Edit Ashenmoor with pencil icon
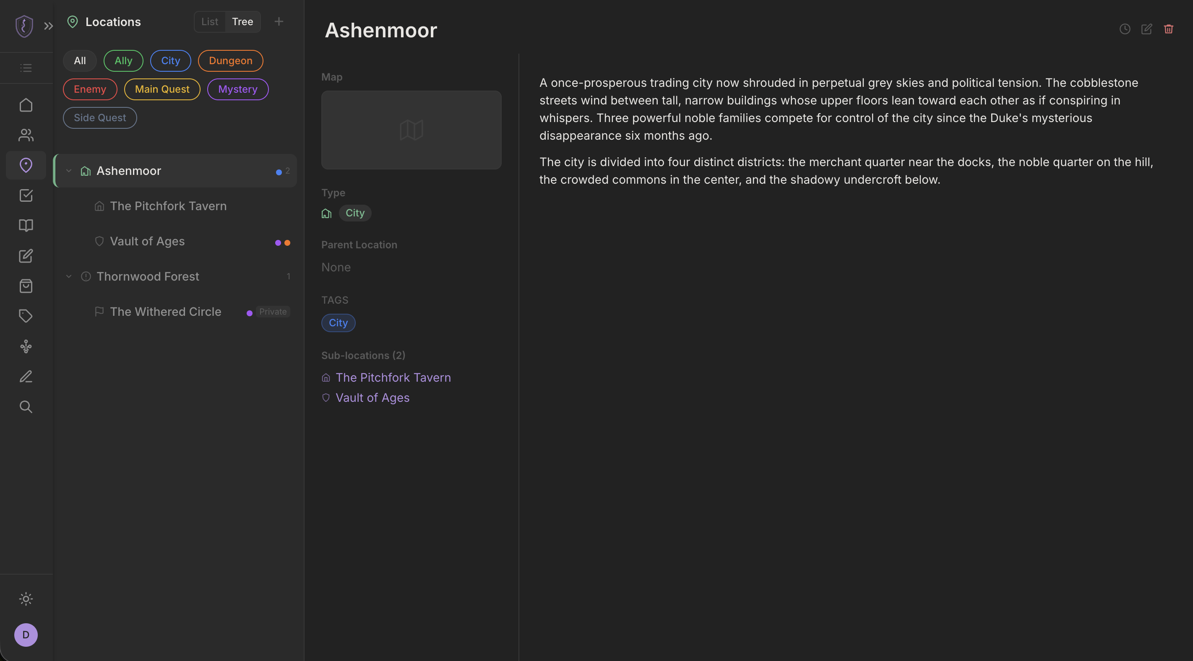This screenshot has width=1193, height=661. (x=1147, y=29)
